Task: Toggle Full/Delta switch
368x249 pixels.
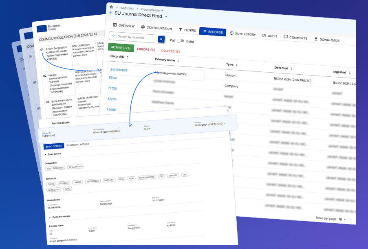Action: [x=181, y=41]
